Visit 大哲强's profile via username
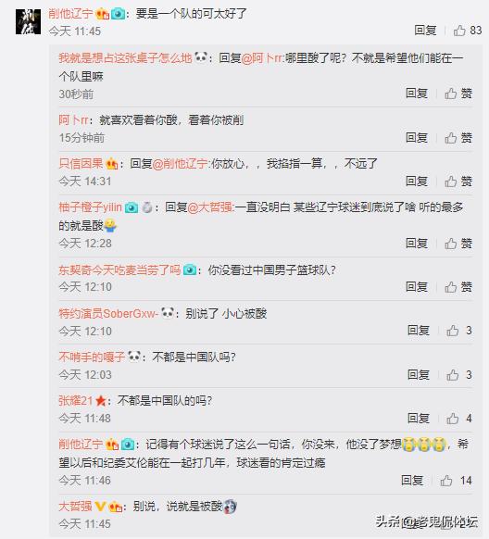 (75, 506)
